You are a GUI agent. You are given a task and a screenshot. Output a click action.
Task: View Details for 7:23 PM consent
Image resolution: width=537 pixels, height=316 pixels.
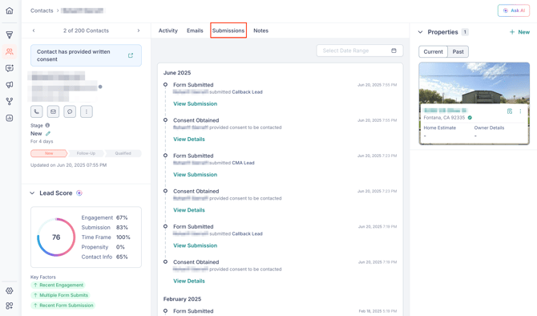point(189,210)
